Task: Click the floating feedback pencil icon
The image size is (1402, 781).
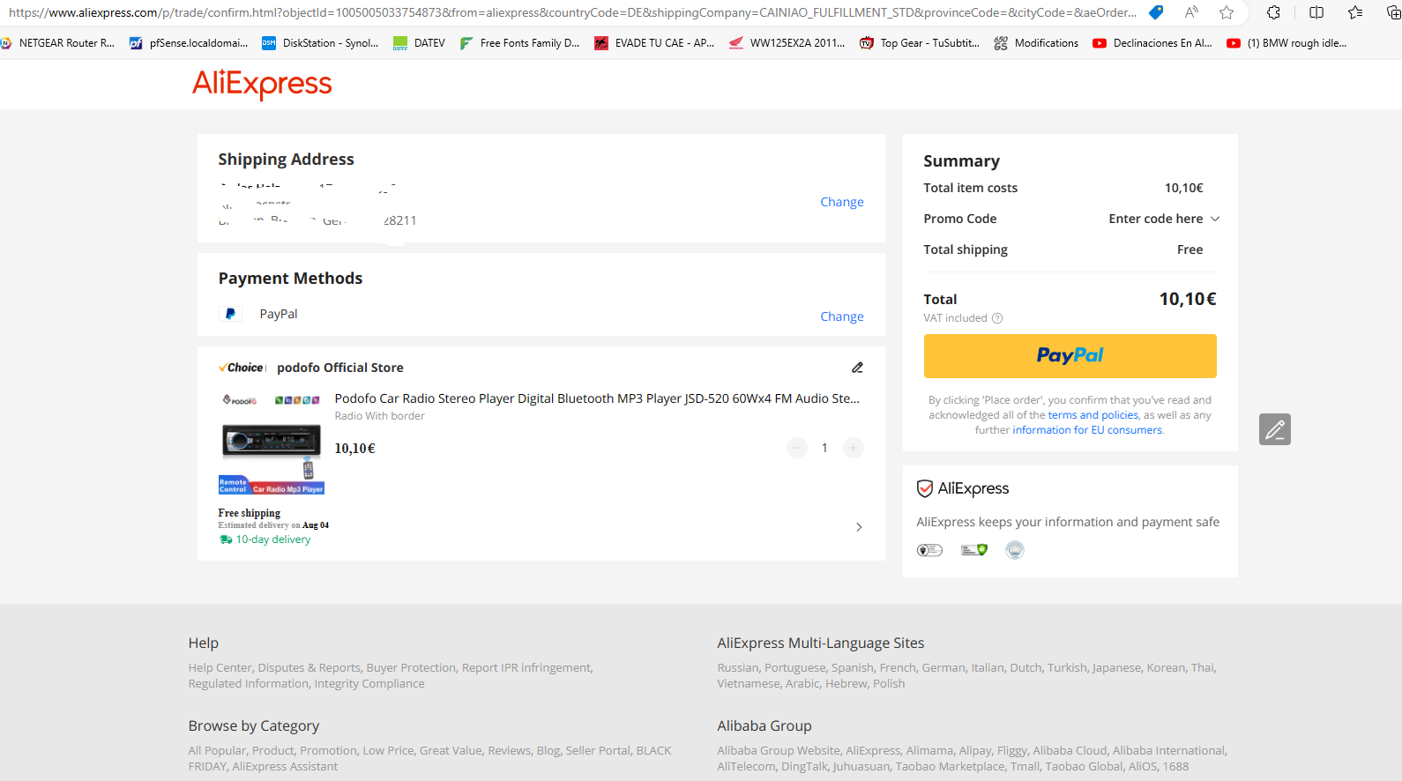Action: pyautogui.click(x=1274, y=429)
